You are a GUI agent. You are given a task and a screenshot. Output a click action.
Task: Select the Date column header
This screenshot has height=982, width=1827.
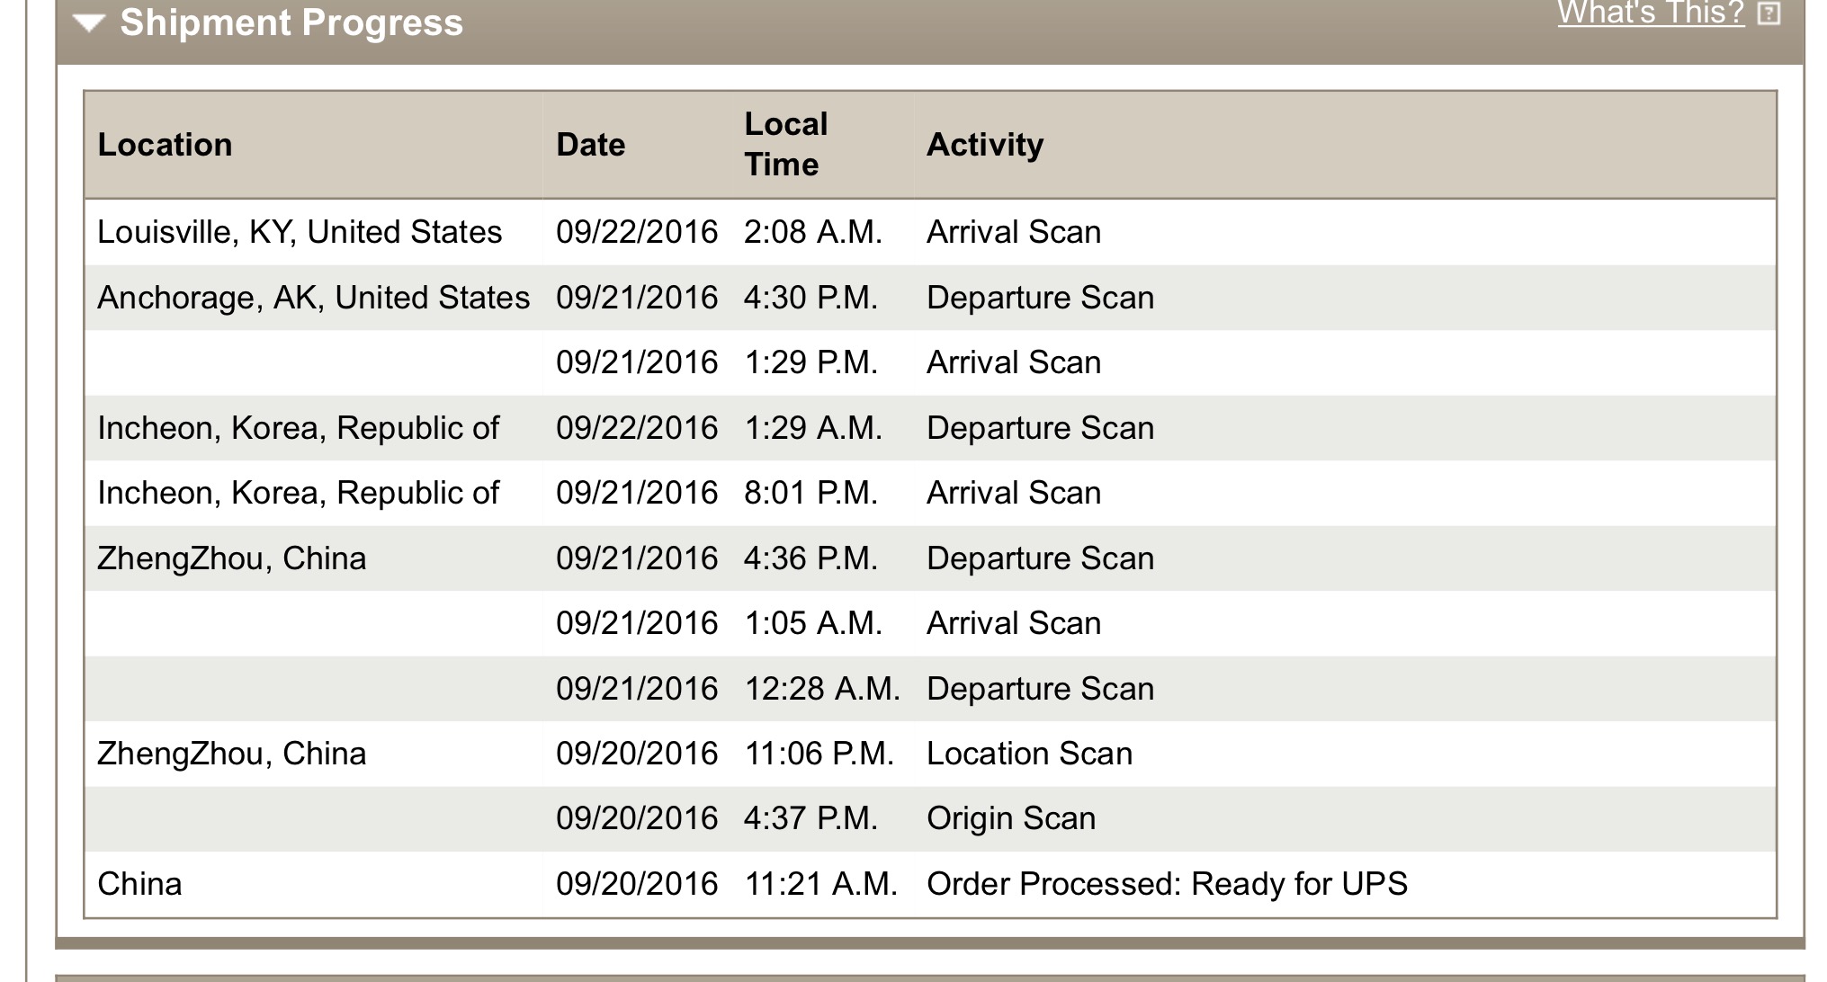(590, 145)
